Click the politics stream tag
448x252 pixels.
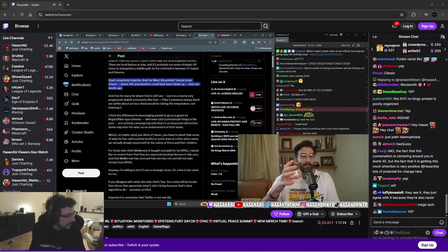click(118, 226)
